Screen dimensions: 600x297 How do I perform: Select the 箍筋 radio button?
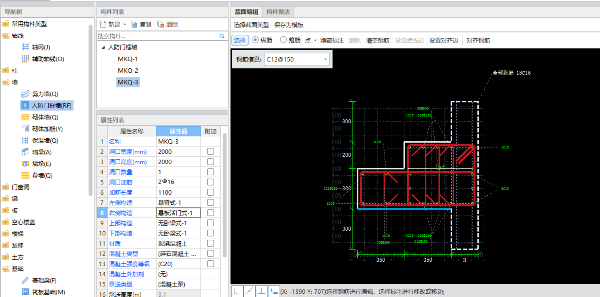coord(283,40)
